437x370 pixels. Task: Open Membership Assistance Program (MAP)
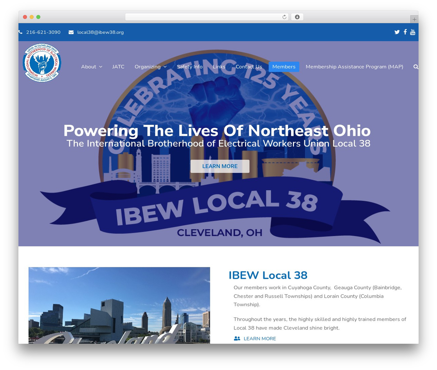354,67
